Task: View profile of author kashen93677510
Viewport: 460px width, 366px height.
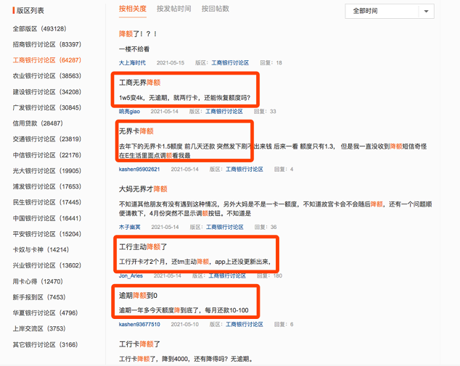Action: pyautogui.click(x=139, y=325)
